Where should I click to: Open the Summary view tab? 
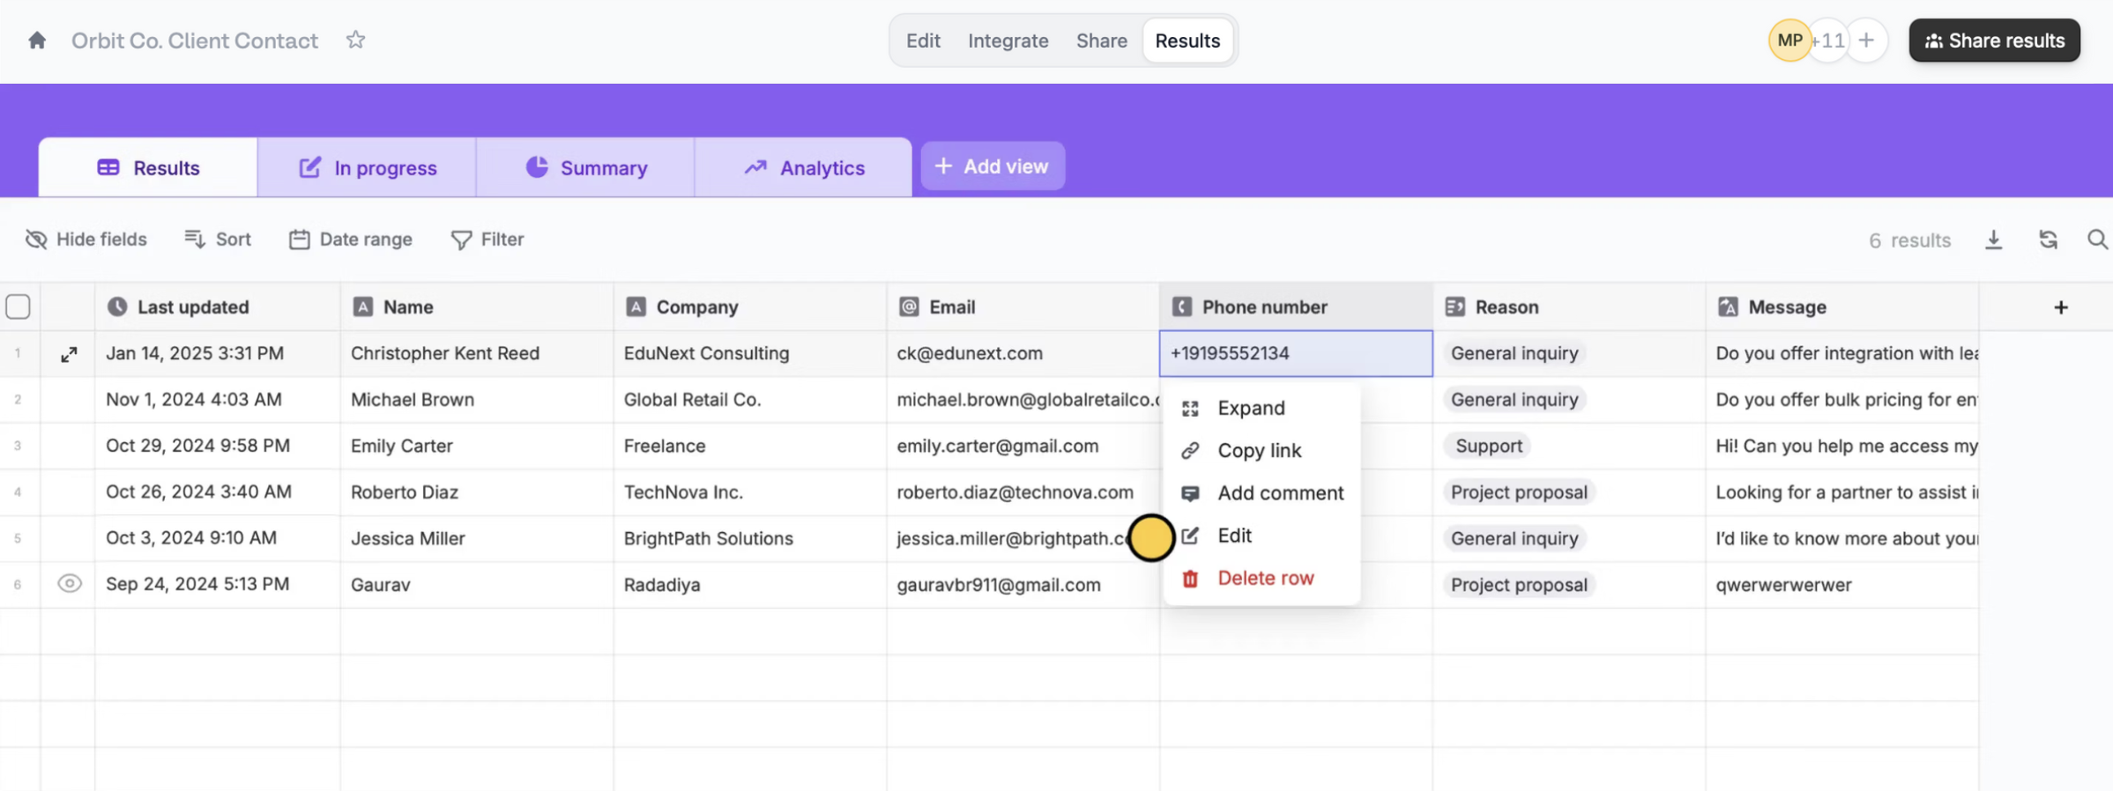tap(585, 167)
